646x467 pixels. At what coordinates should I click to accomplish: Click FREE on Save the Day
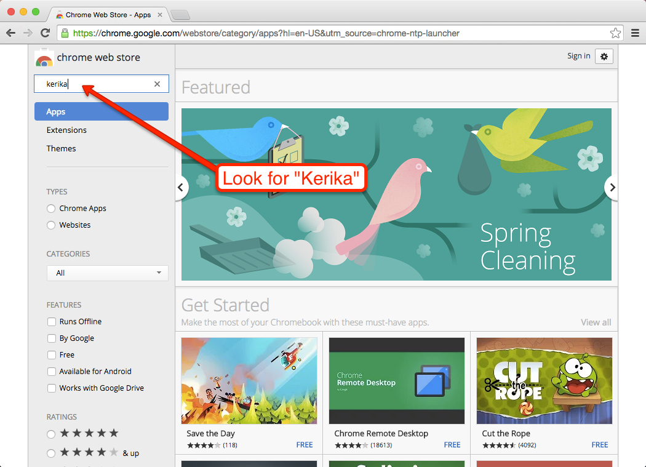point(305,445)
